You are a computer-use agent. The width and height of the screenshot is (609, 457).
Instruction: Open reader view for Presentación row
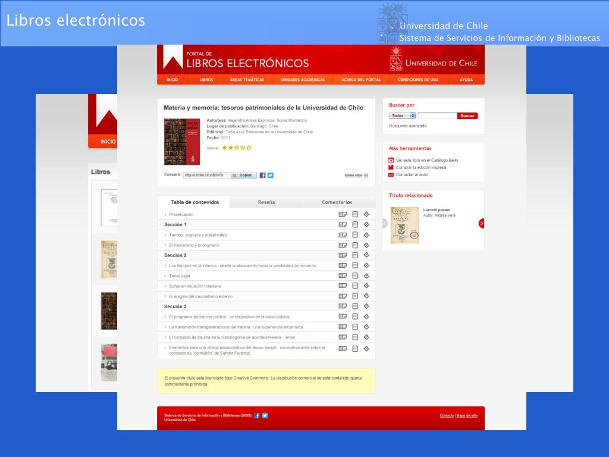tap(342, 214)
